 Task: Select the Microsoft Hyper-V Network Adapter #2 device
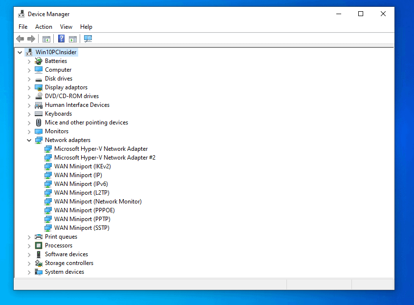(105, 158)
